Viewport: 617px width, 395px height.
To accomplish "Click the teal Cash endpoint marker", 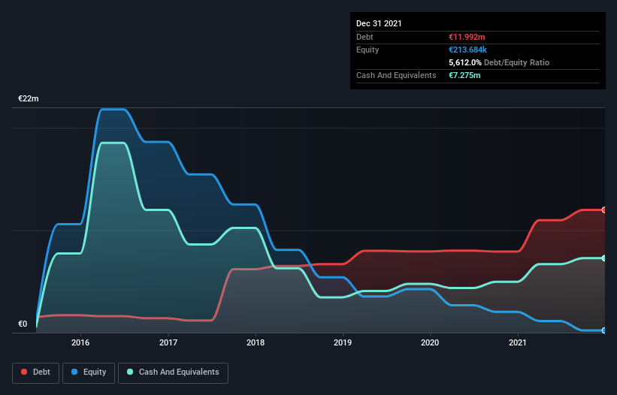I will (604, 258).
